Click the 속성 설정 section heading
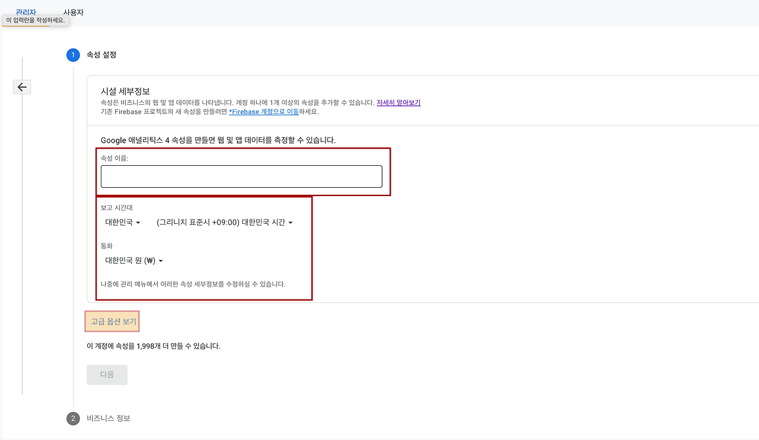The width and height of the screenshot is (759, 440). coord(101,54)
